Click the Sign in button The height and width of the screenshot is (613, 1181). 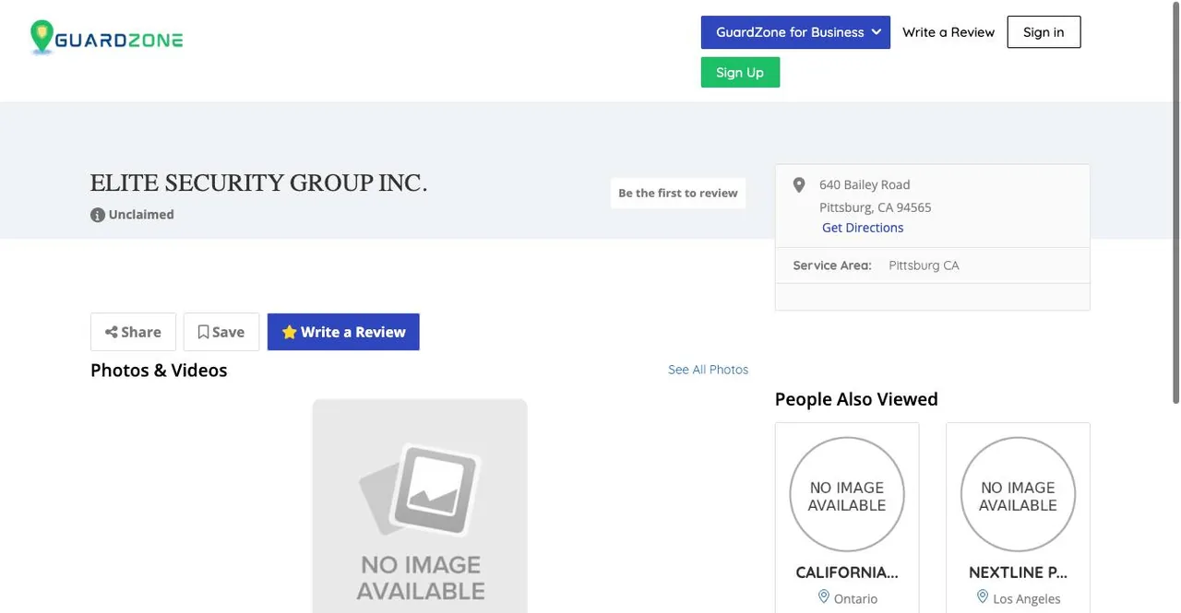(x=1044, y=32)
